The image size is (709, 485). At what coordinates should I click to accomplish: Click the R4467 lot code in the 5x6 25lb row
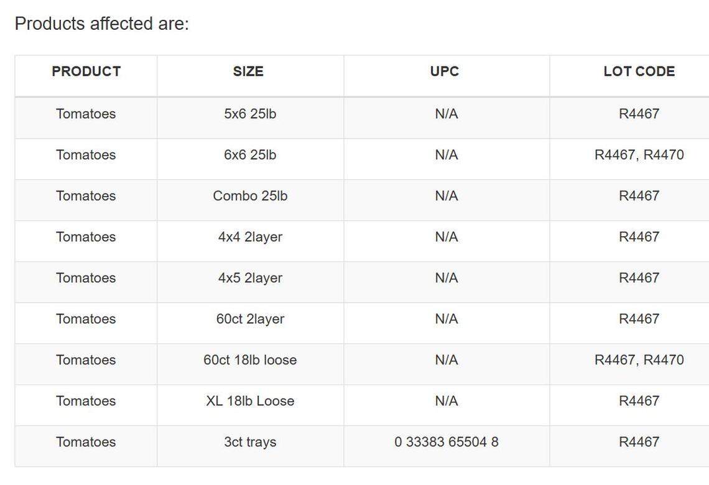[x=639, y=114]
